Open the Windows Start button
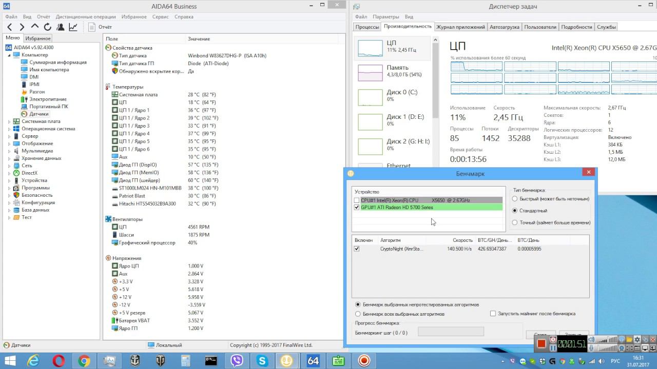The height and width of the screenshot is (369, 657). click(9, 361)
